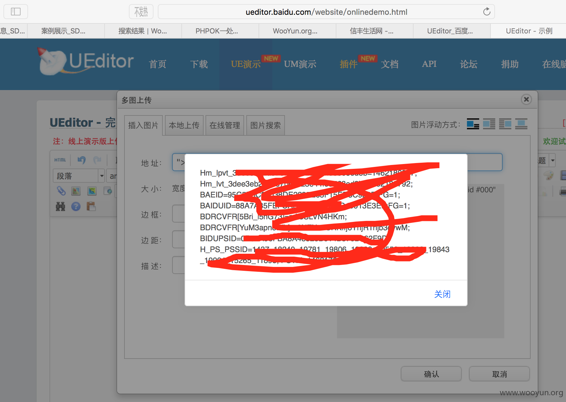Click the insert iframe globe icon
Screen dimensions: 566x402
point(108,191)
